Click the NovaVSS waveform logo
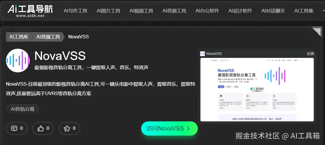 point(18,61)
